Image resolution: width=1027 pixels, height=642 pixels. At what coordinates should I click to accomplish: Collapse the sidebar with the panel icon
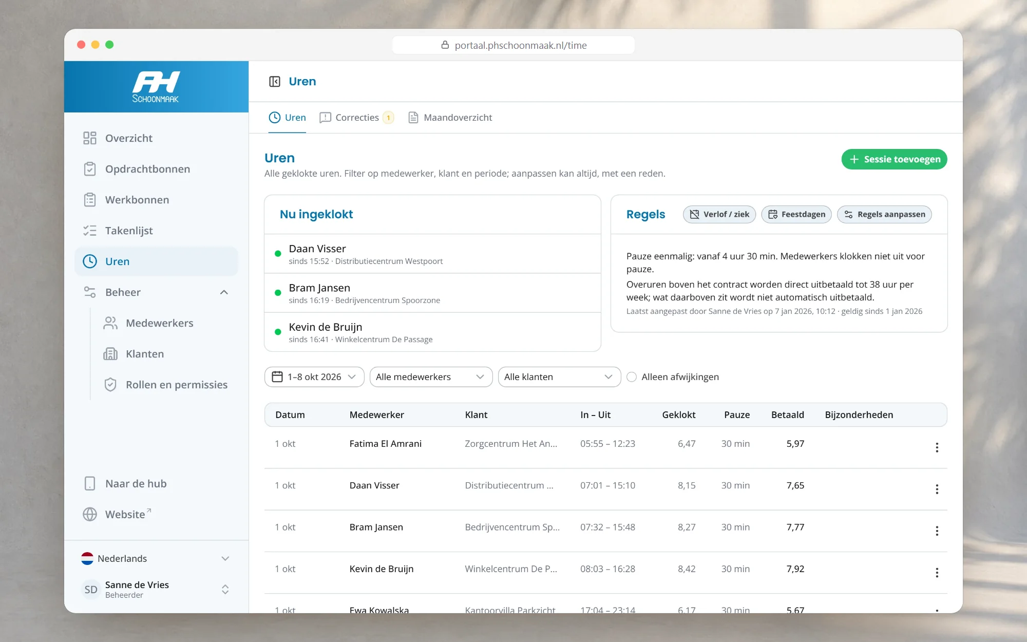(x=275, y=82)
